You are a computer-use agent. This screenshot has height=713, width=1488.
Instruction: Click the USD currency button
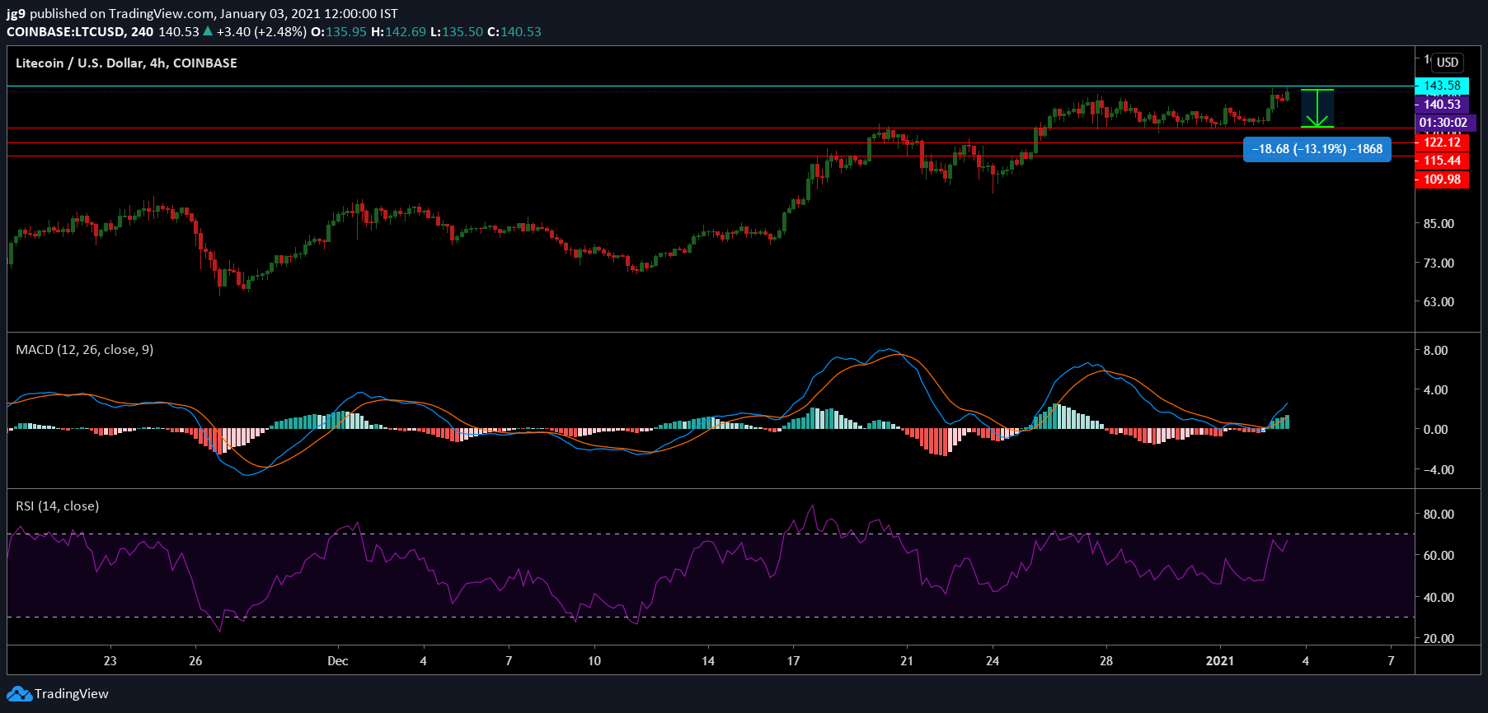click(1448, 63)
